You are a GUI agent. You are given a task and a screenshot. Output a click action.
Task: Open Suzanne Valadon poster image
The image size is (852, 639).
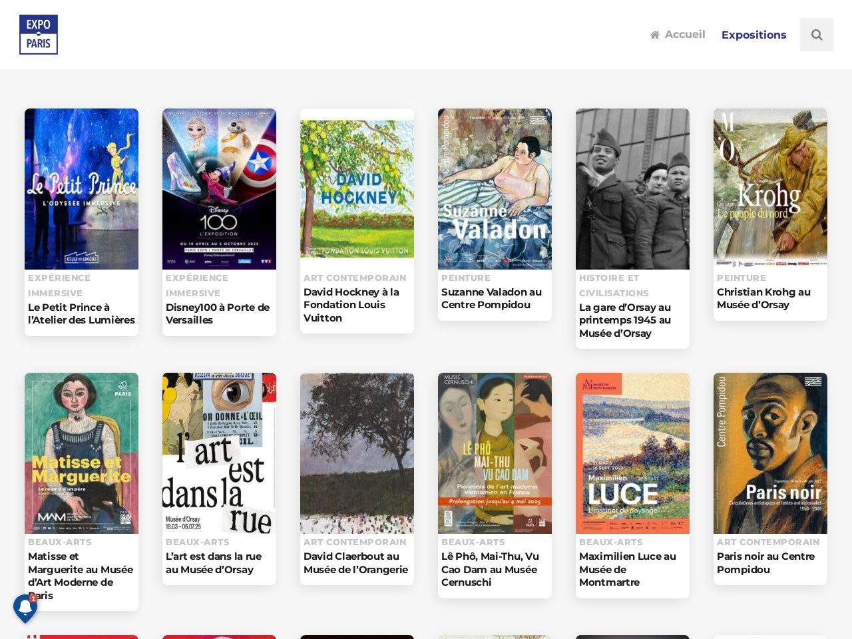[495, 189]
